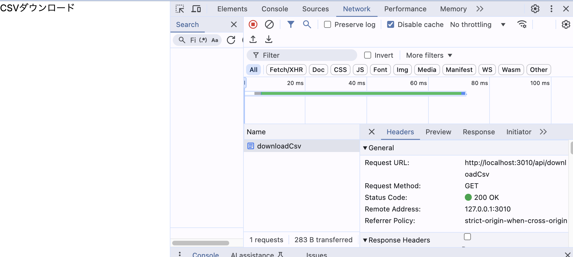Image resolution: width=573 pixels, height=257 pixels.
Task: Open the More filters dropdown
Action: (x=429, y=55)
